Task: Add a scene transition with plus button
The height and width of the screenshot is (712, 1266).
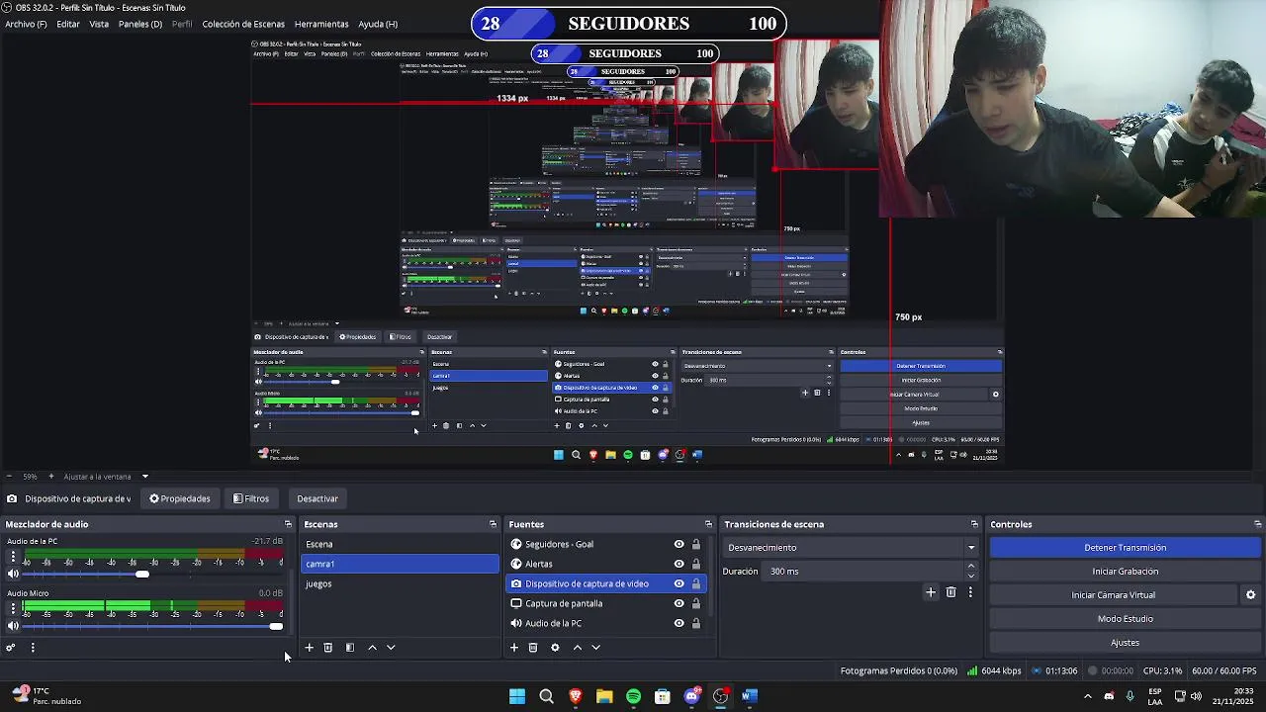Action: coord(931,592)
